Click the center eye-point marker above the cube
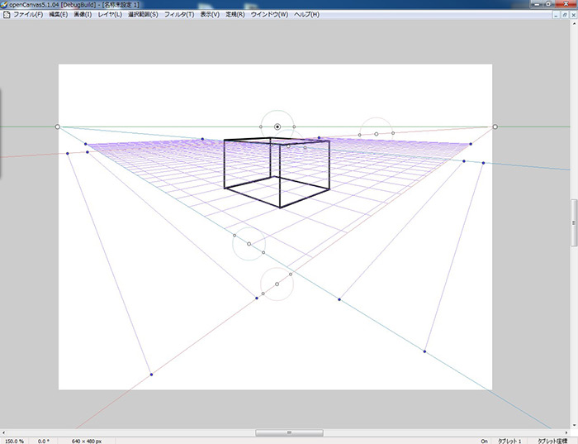 (x=277, y=127)
